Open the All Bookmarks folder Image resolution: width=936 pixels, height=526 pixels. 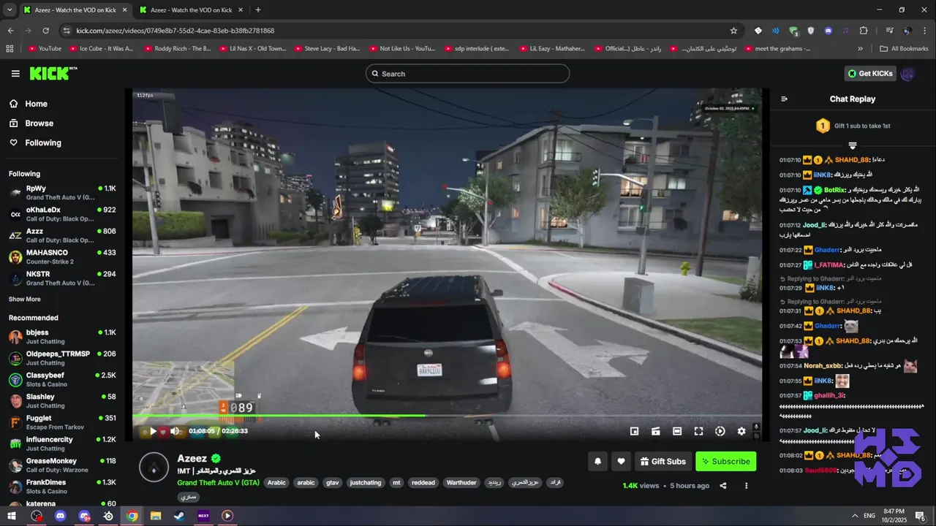pyautogui.click(x=904, y=49)
